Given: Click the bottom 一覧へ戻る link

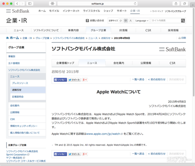Looking at the screenshot, I should pos(138,154).
